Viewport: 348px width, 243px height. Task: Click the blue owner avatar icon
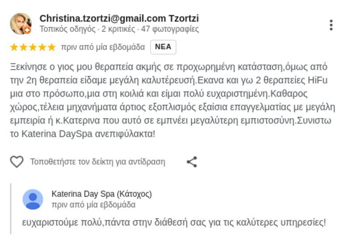pos(33,199)
